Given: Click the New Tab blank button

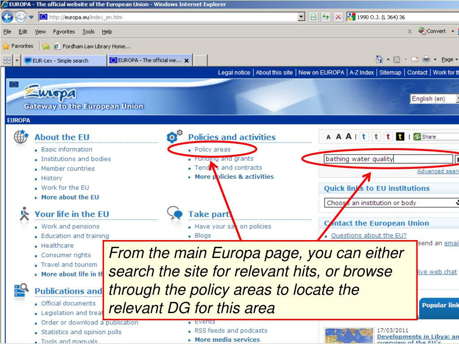Looking at the screenshot, I should [x=200, y=60].
